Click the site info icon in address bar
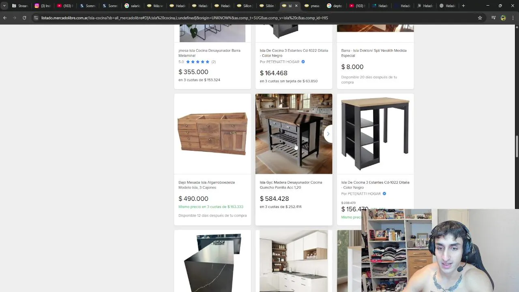The image size is (519, 292). point(36,18)
